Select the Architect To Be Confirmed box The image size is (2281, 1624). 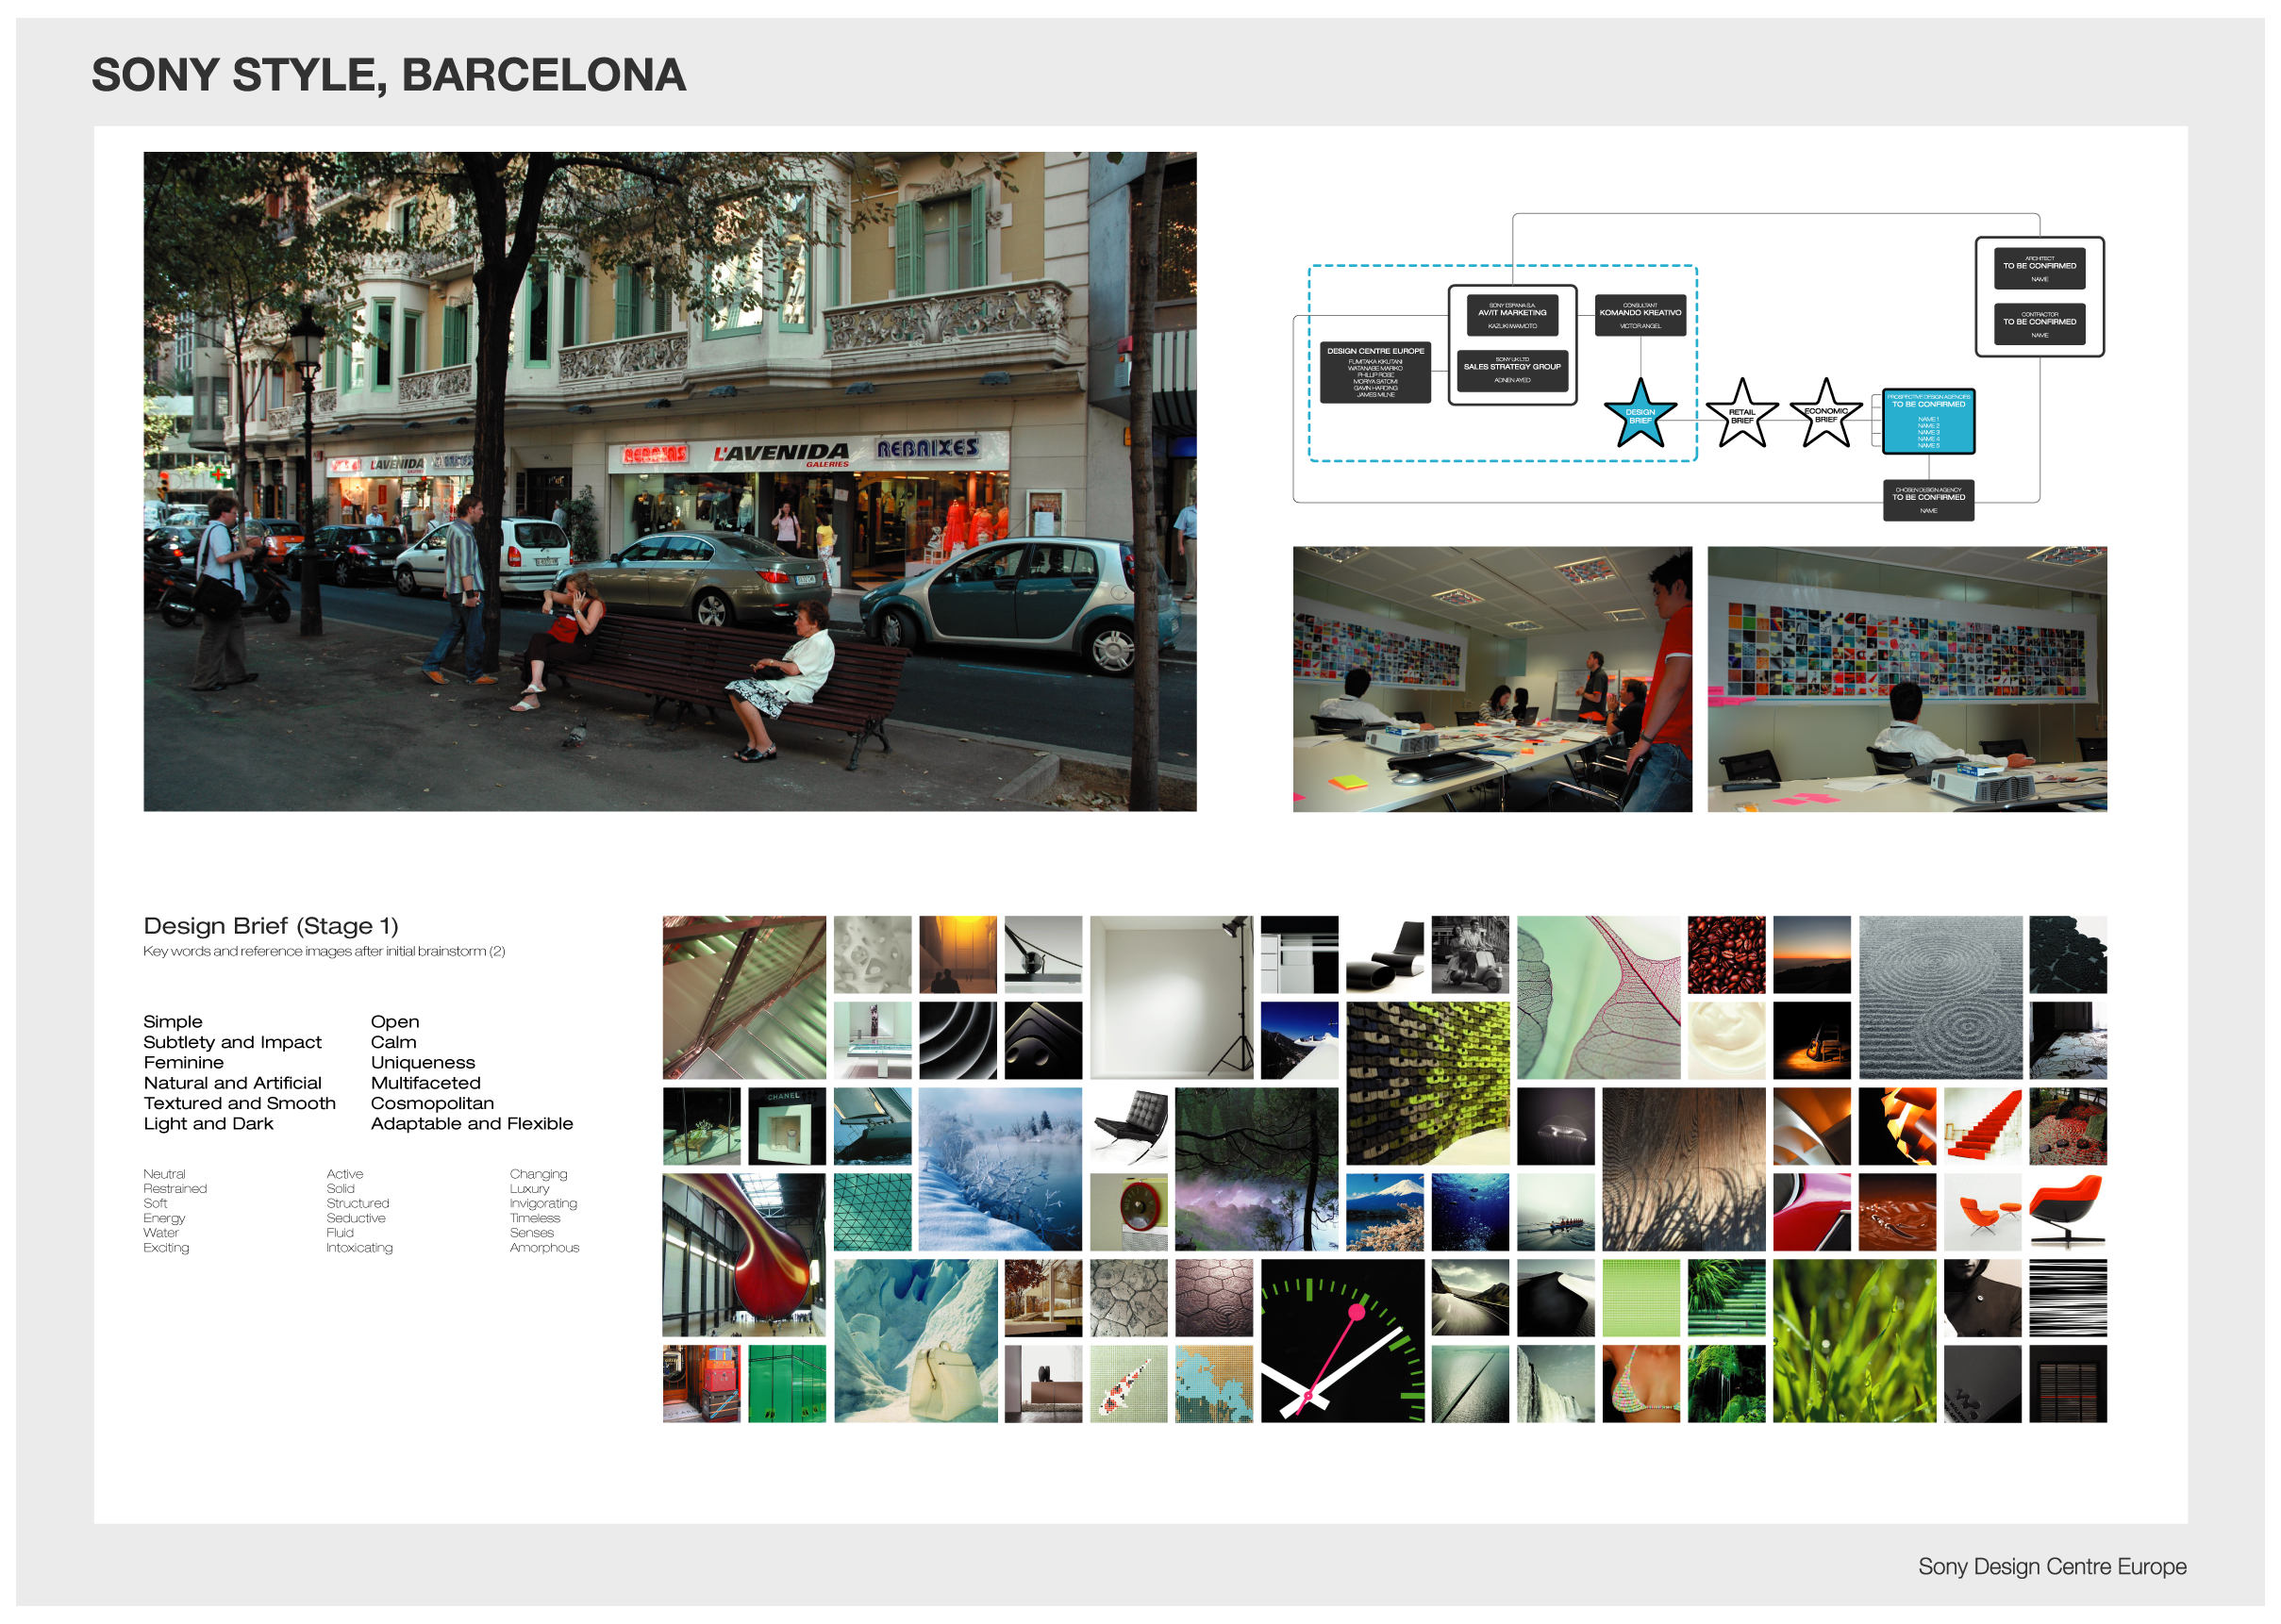tap(2039, 267)
